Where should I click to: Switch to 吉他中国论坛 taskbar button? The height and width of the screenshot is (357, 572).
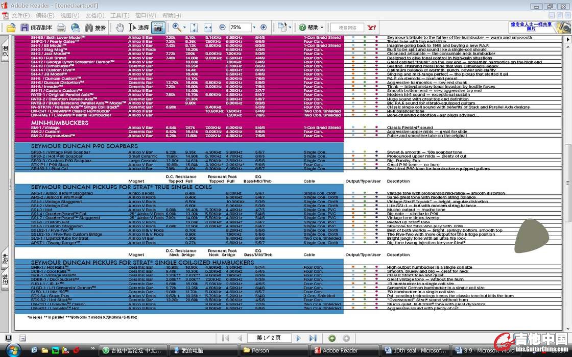[x=132, y=350]
